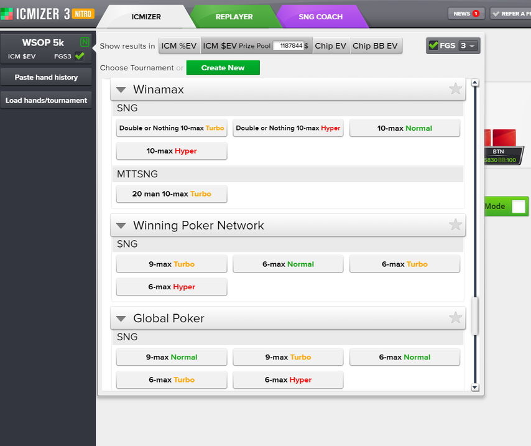The image size is (531, 446).
Task: Switch results to Chip EV
Action: click(x=331, y=46)
